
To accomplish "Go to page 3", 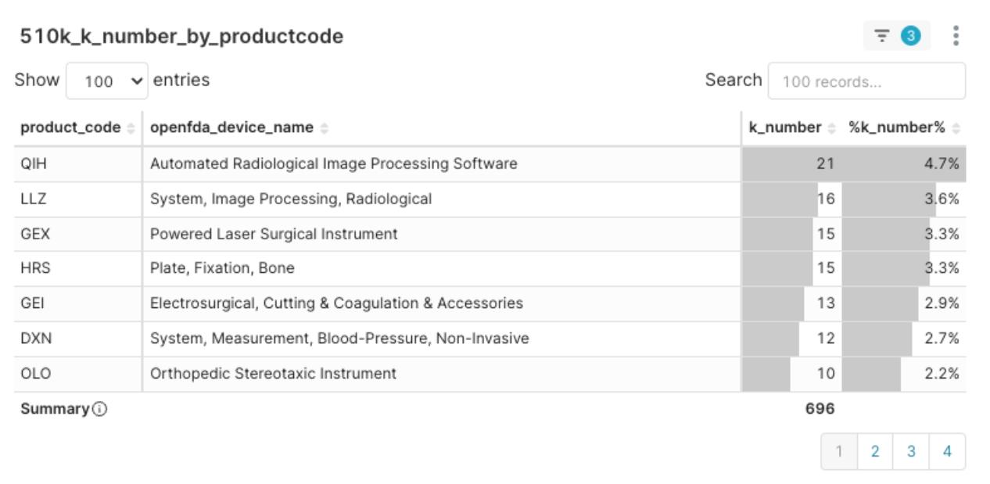I will 911,451.
